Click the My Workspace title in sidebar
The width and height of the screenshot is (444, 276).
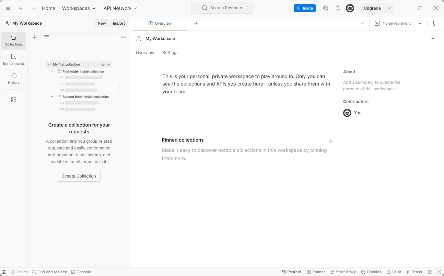click(27, 23)
